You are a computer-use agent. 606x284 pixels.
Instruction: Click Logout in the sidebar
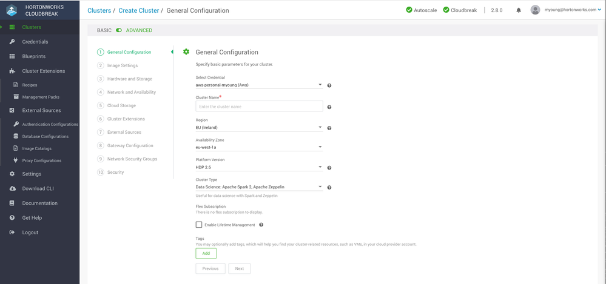pyautogui.click(x=30, y=233)
